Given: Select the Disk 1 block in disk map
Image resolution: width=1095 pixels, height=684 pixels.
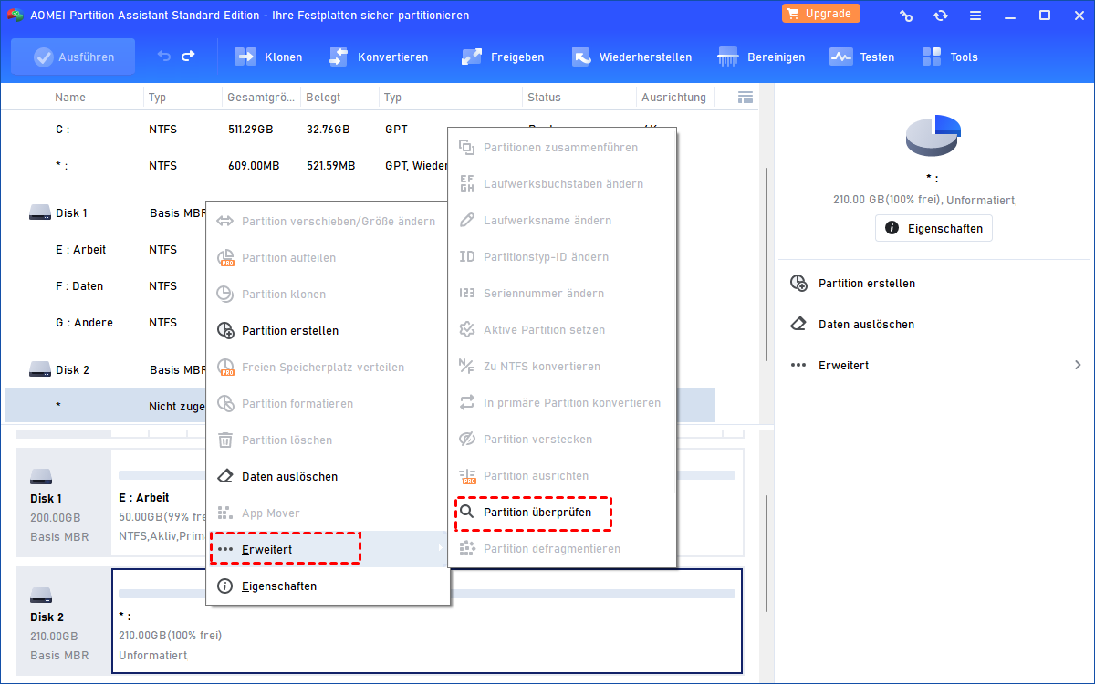Looking at the screenshot, I should point(63,502).
